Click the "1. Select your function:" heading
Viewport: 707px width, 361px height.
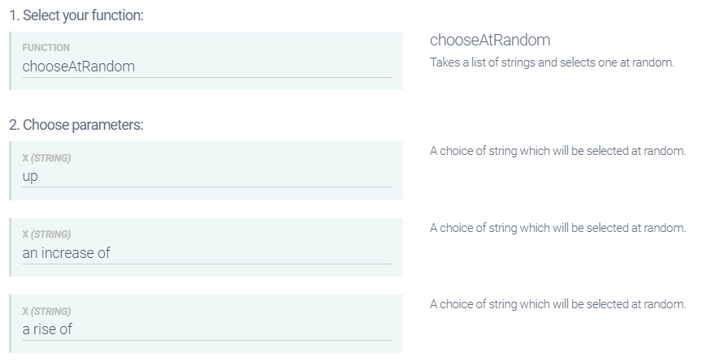click(77, 15)
